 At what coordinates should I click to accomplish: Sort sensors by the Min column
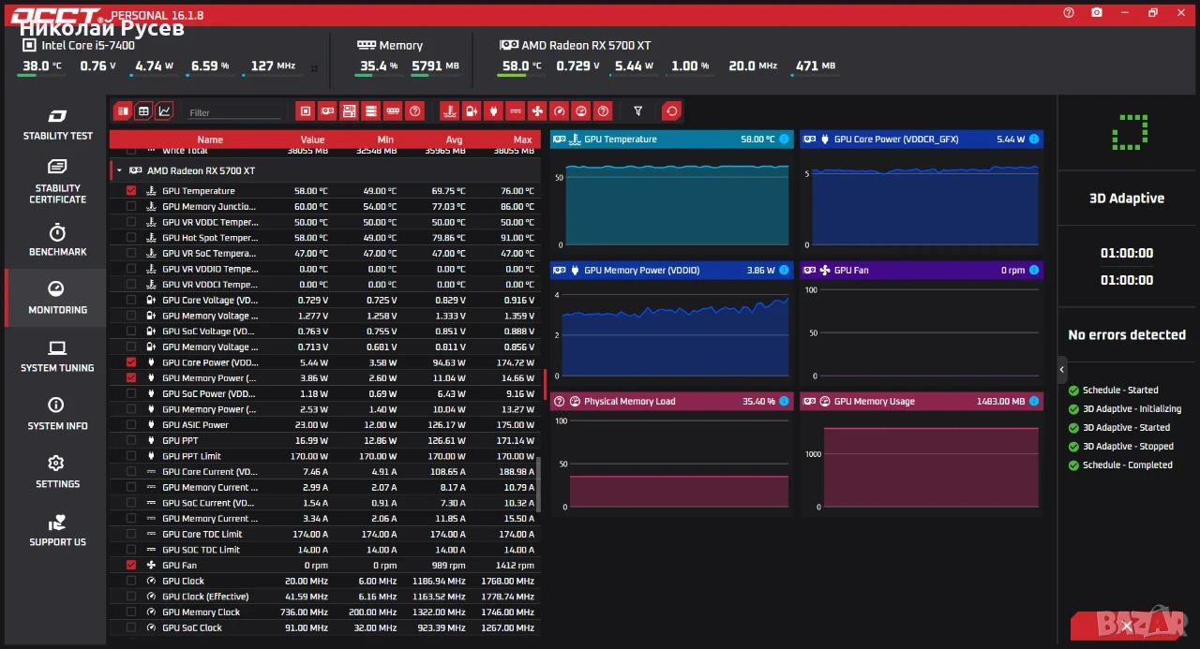tap(386, 140)
